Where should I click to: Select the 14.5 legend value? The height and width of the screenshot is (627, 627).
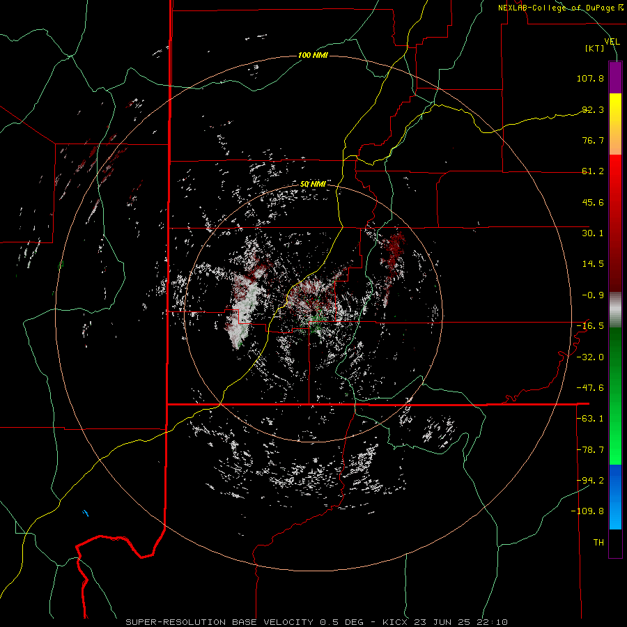pos(593,264)
